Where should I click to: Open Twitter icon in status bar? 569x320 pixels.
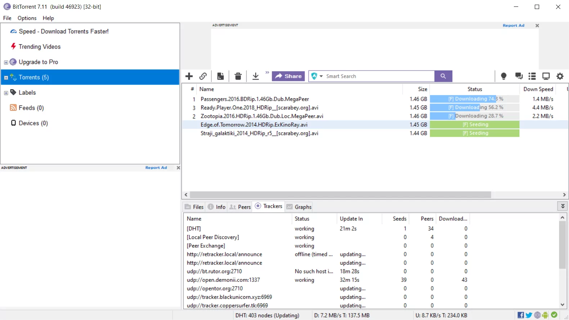(529, 315)
